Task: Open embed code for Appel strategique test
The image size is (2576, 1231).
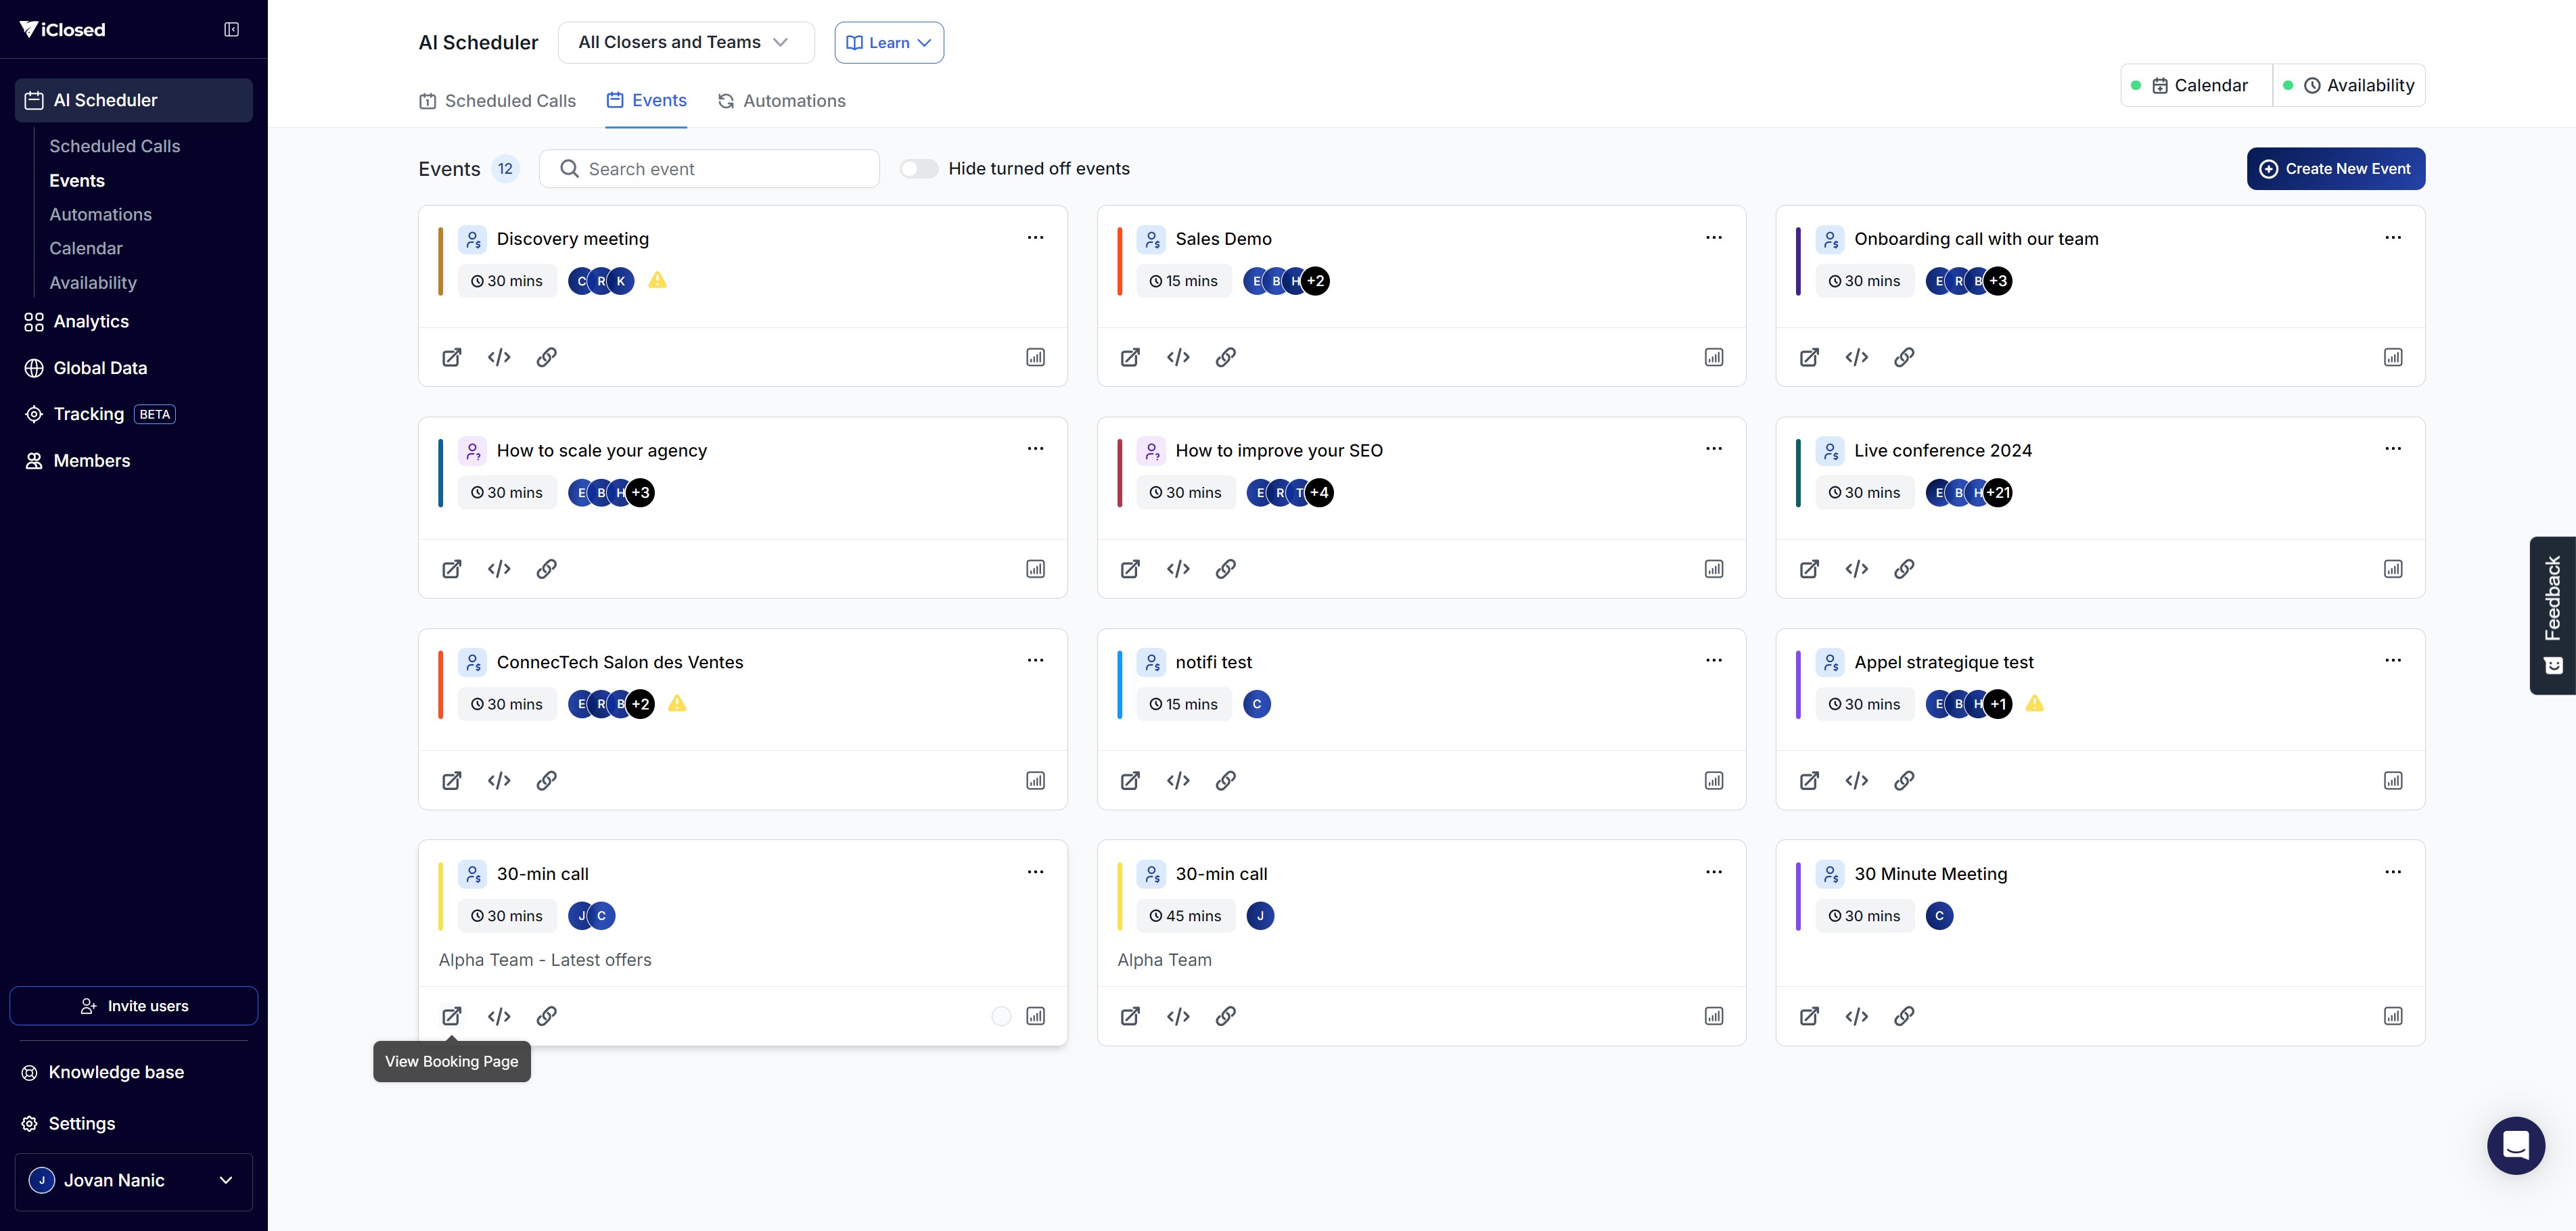Action: (x=1857, y=781)
